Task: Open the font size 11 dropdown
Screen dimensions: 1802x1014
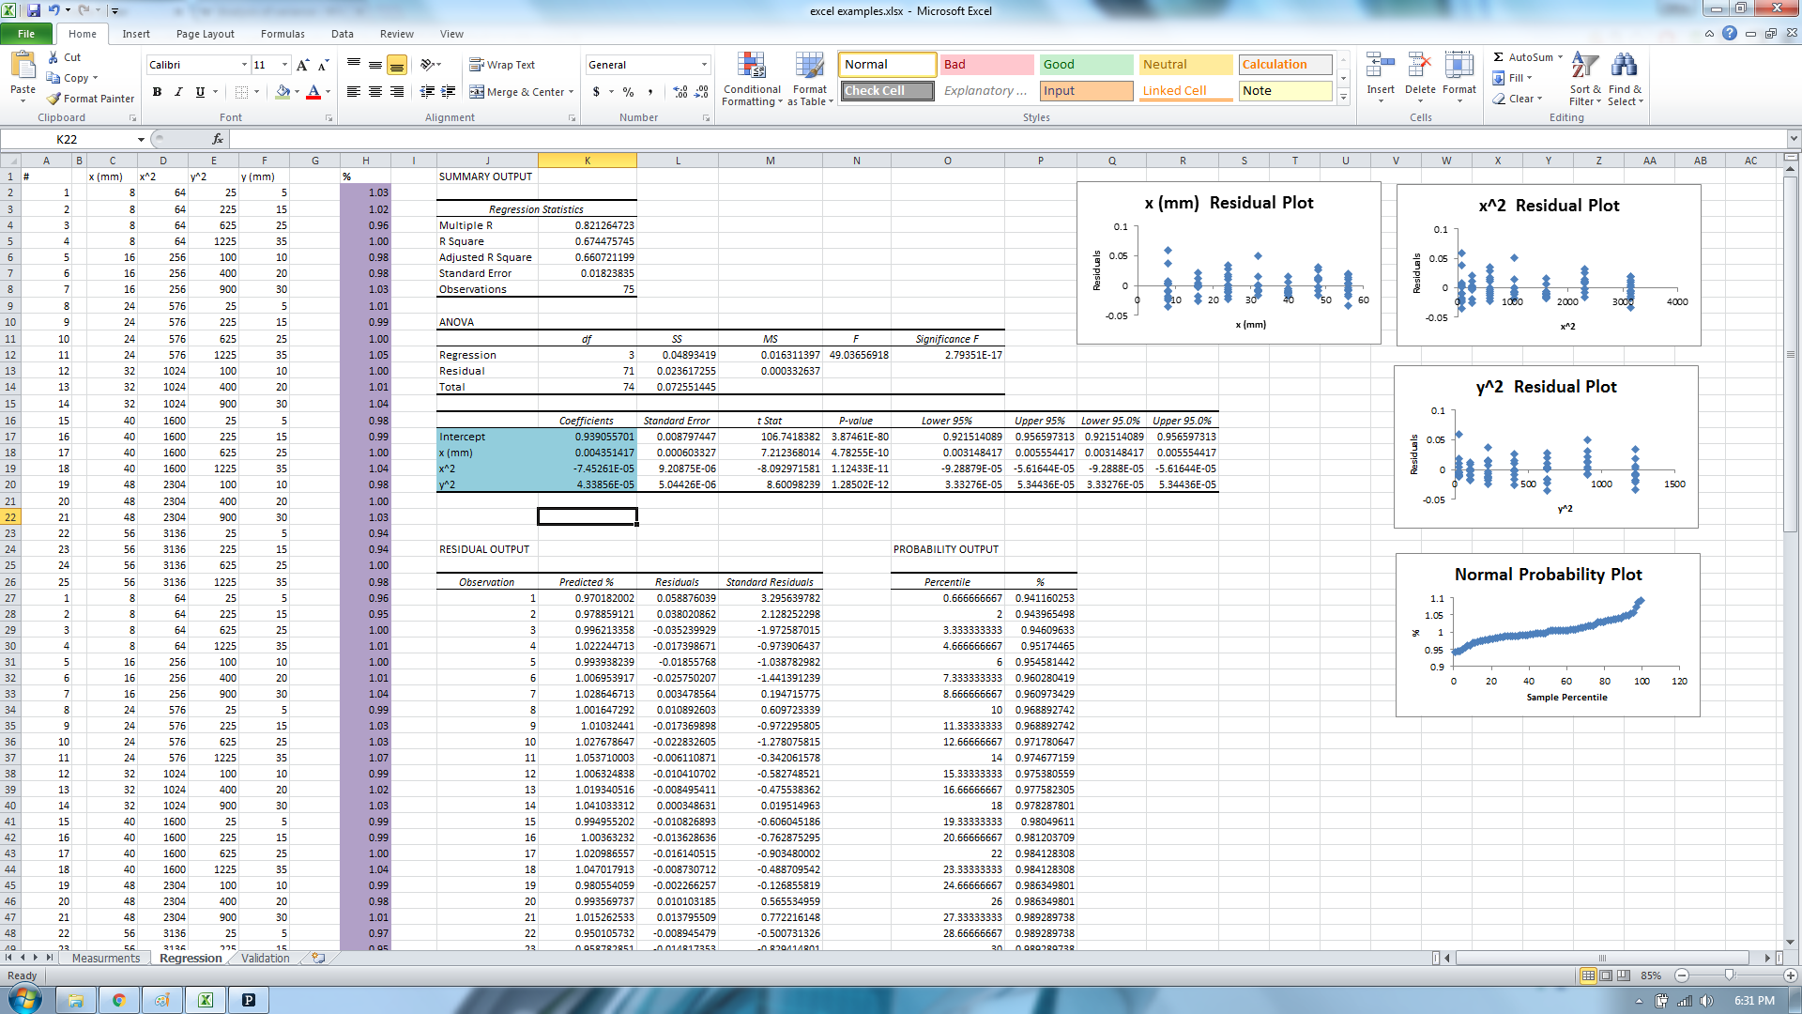Action: tap(284, 65)
